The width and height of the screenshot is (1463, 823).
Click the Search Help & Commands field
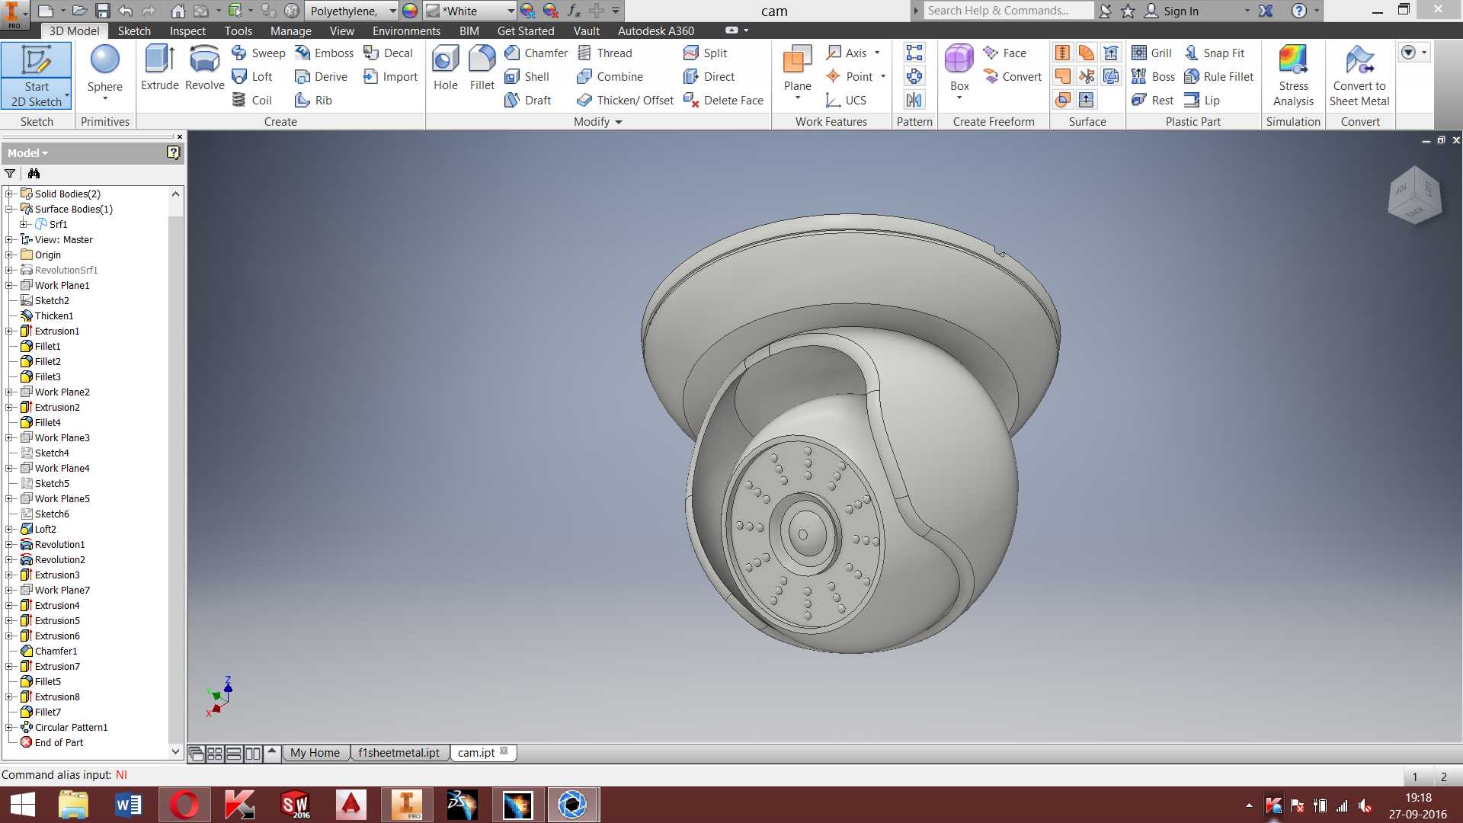point(1008,11)
